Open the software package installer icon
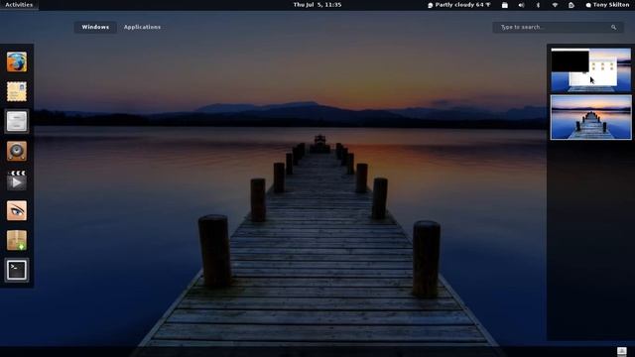 coord(17,240)
